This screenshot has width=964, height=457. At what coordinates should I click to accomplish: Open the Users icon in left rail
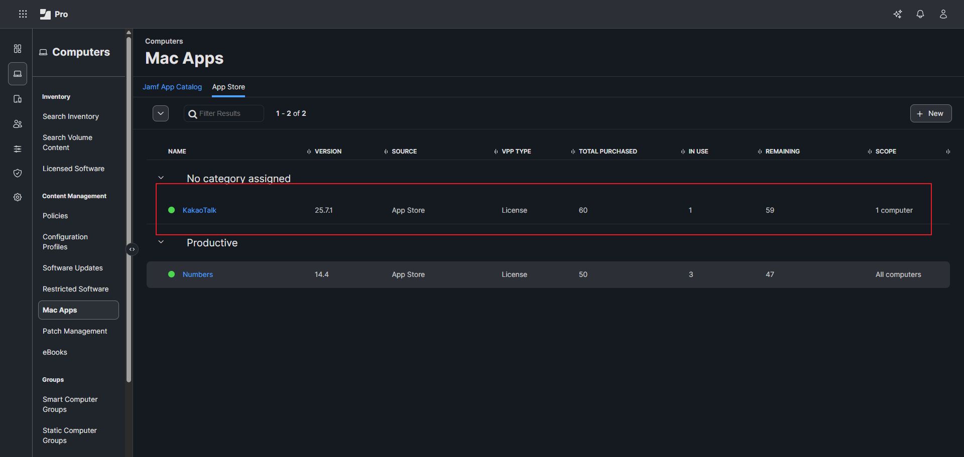point(18,124)
